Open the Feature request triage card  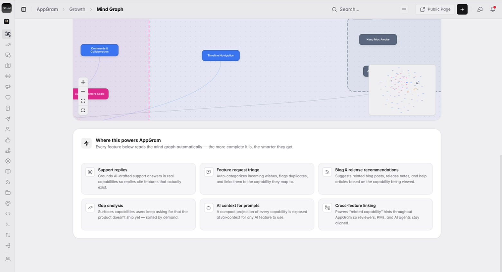(257, 179)
